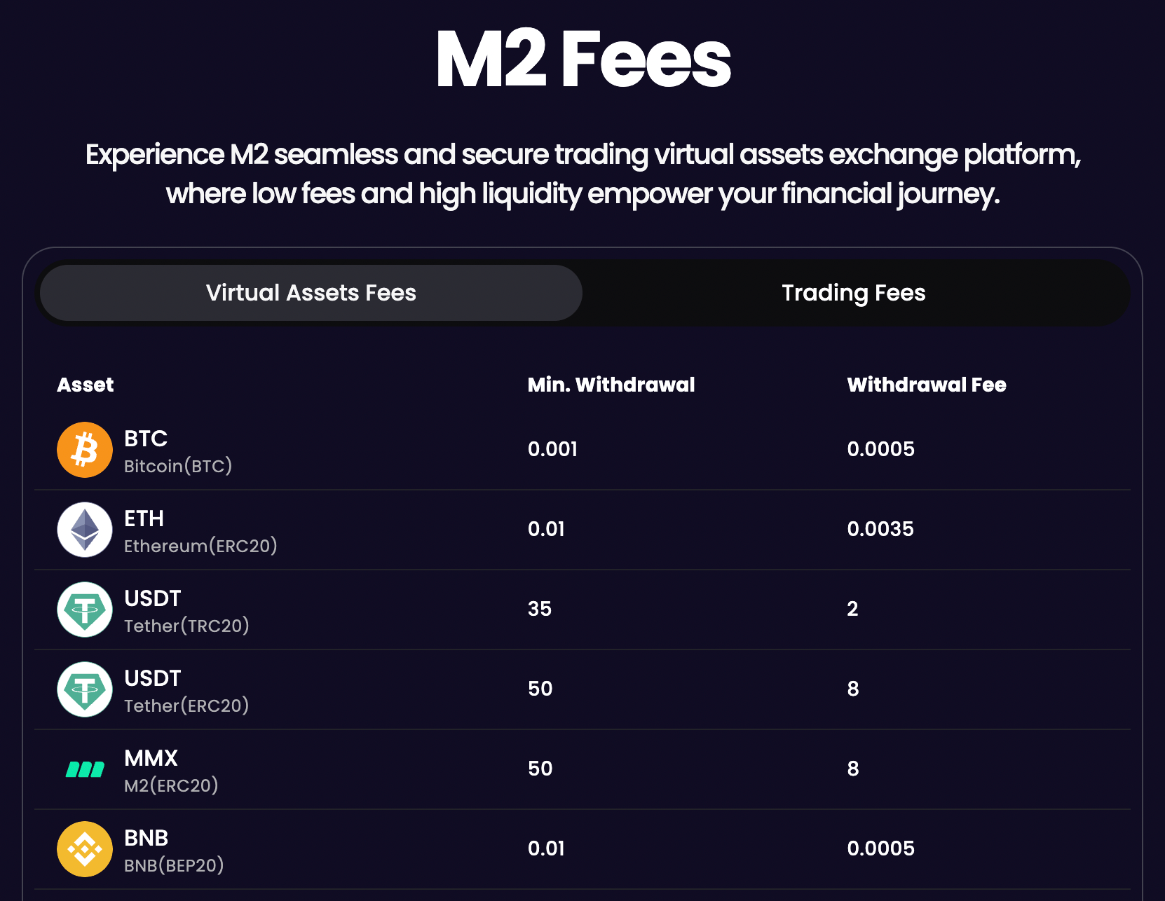Click the Tether ERC20 logo icon

[x=84, y=689]
